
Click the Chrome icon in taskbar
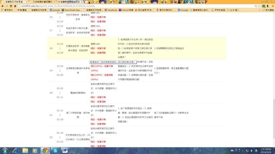45,150
